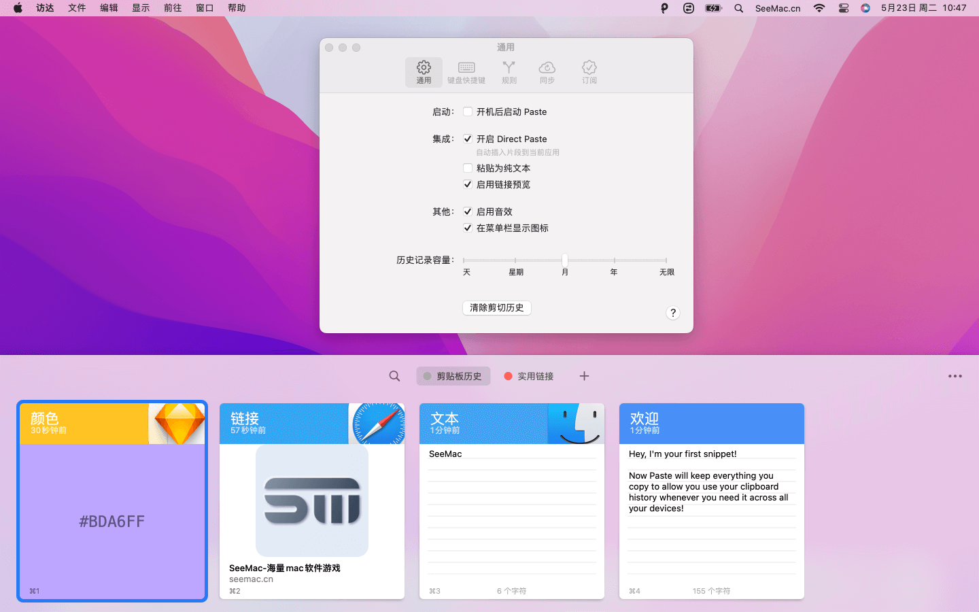Image resolution: width=979 pixels, height=612 pixels.
Task: Open the Apple menu
Action: tap(18, 8)
